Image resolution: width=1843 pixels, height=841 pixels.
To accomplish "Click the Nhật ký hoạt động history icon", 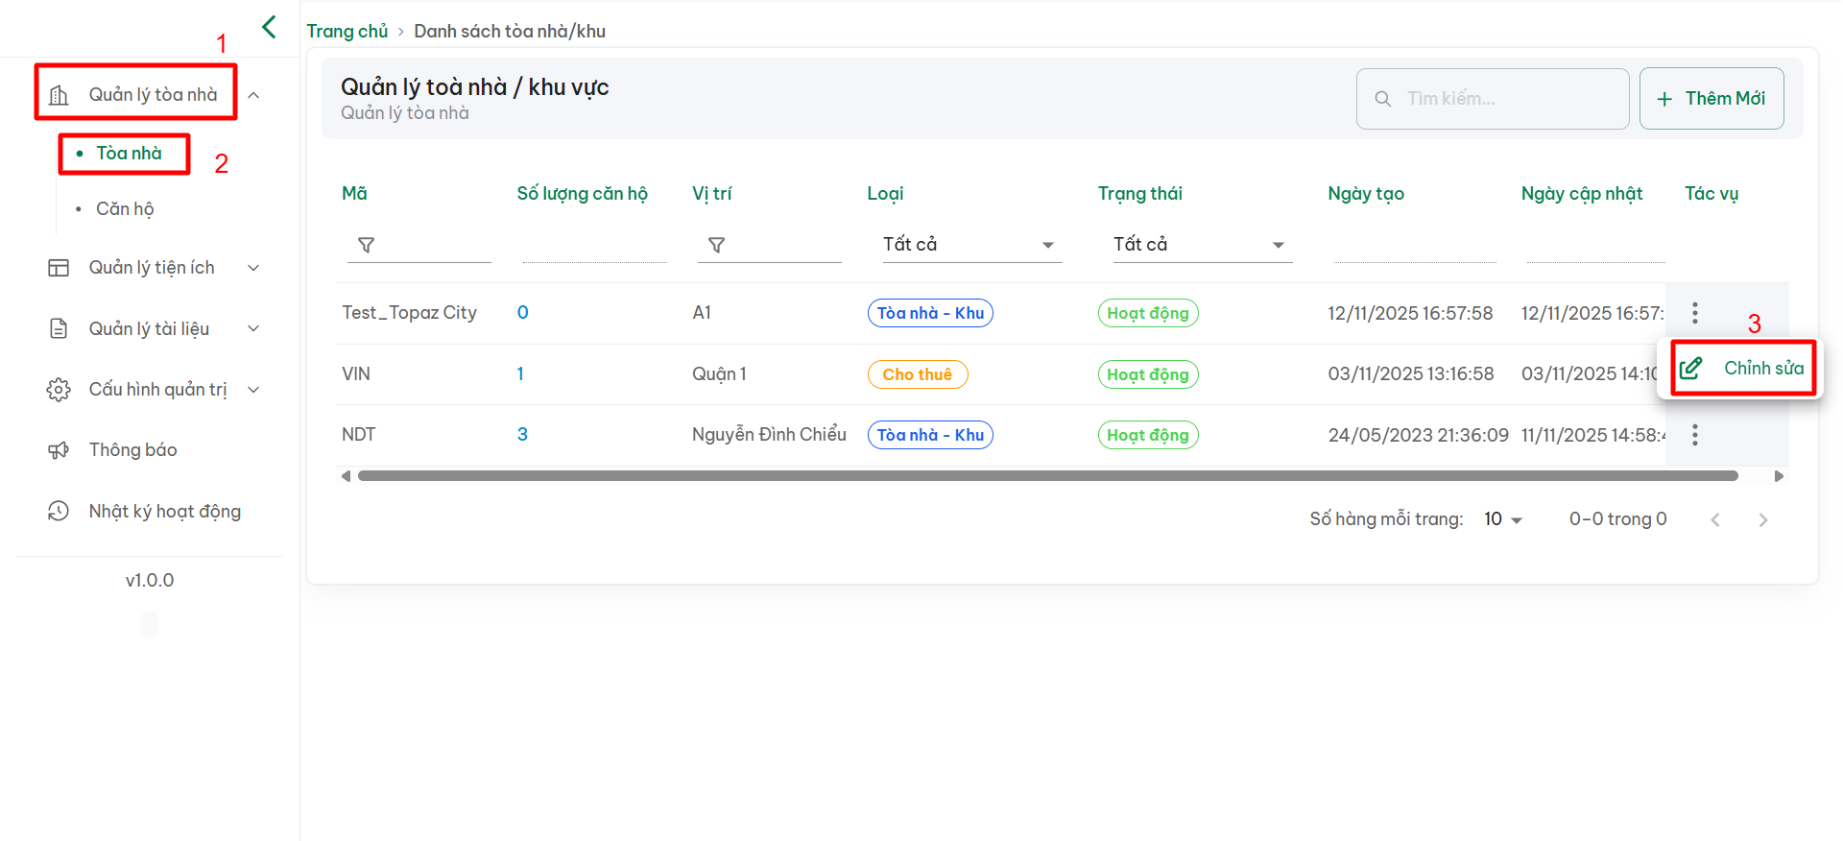I will coord(59,512).
